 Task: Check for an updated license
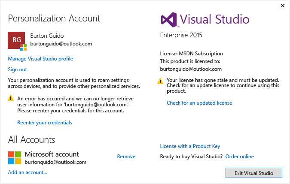click(199, 103)
